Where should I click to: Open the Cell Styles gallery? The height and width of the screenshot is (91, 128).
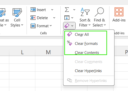17,17
